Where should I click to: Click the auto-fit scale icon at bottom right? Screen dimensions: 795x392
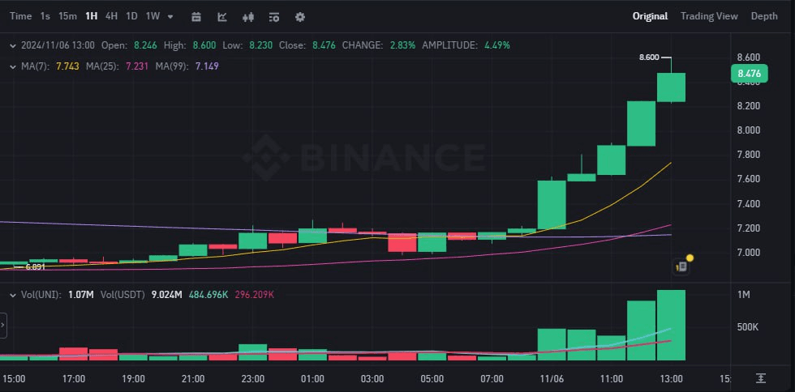tap(761, 378)
